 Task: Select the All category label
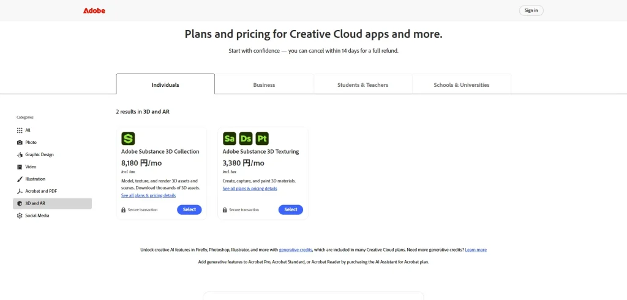point(28,130)
